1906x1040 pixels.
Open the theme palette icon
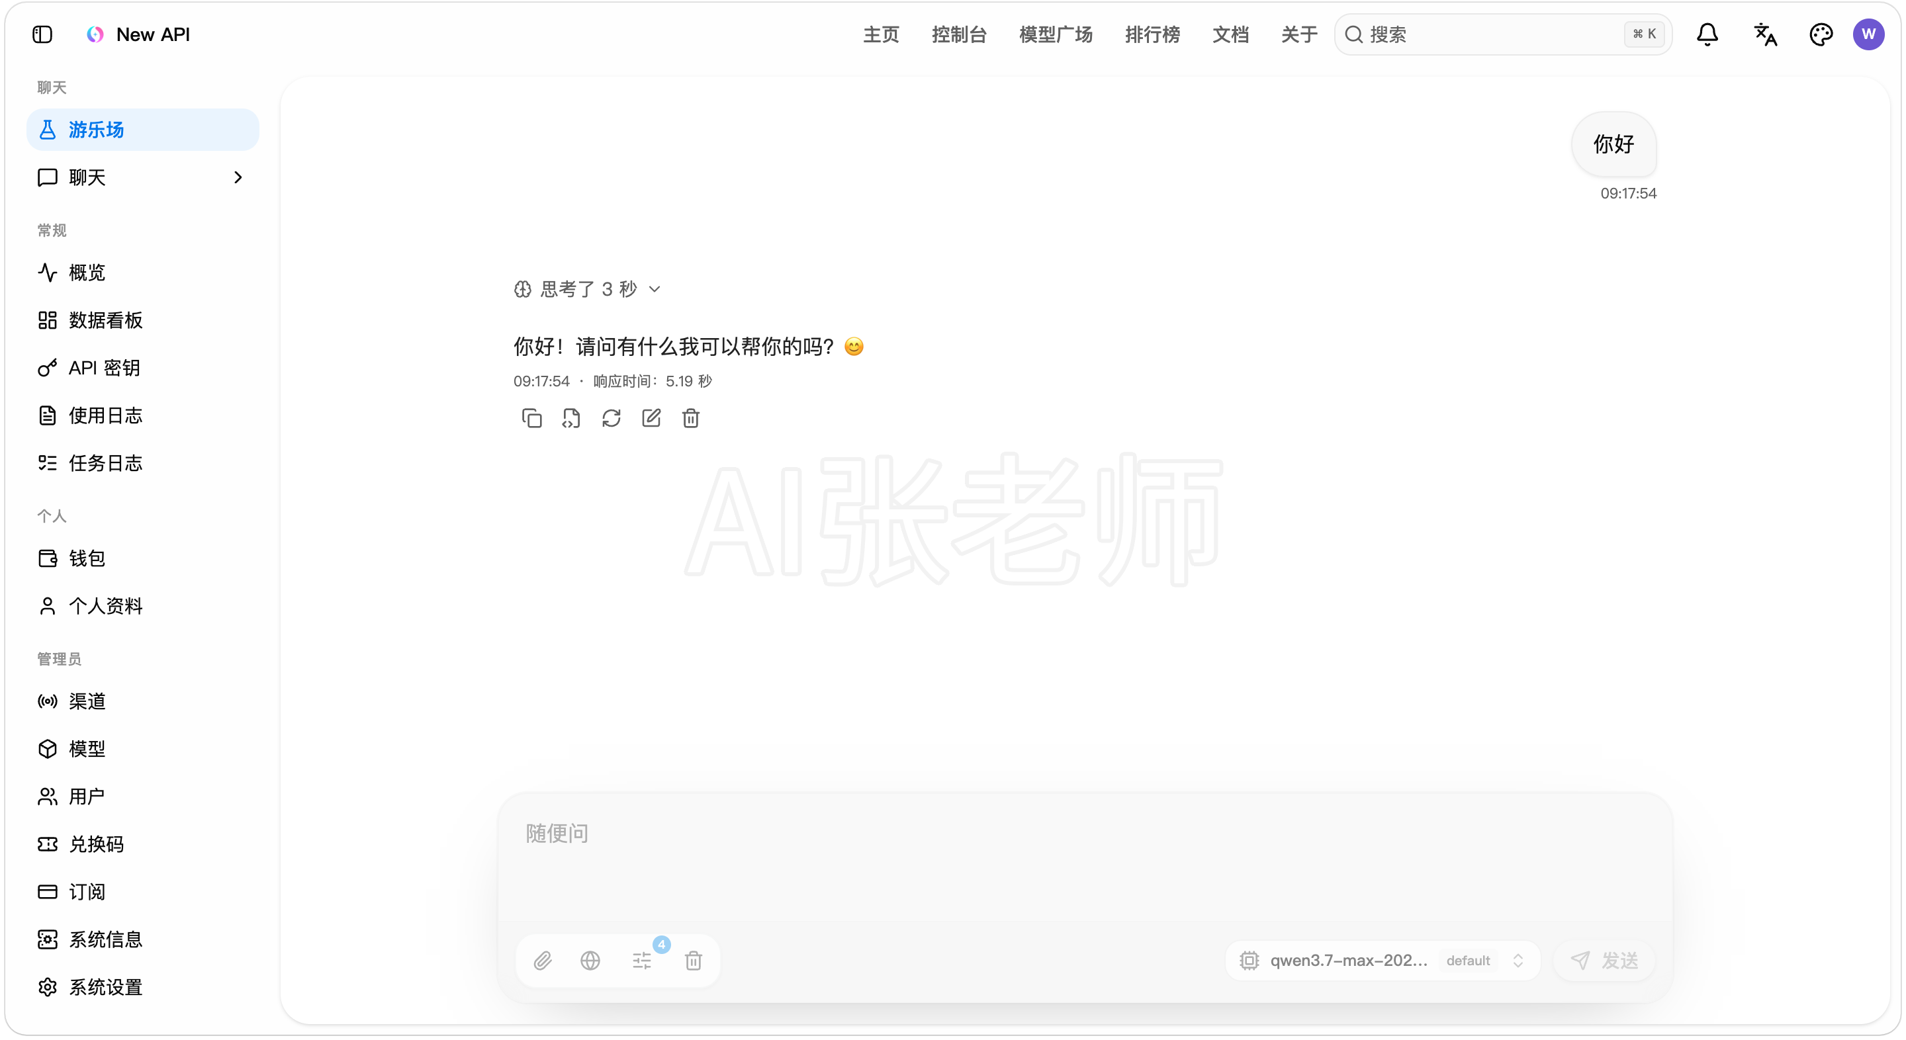pyautogui.click(x=1820, y=34)
